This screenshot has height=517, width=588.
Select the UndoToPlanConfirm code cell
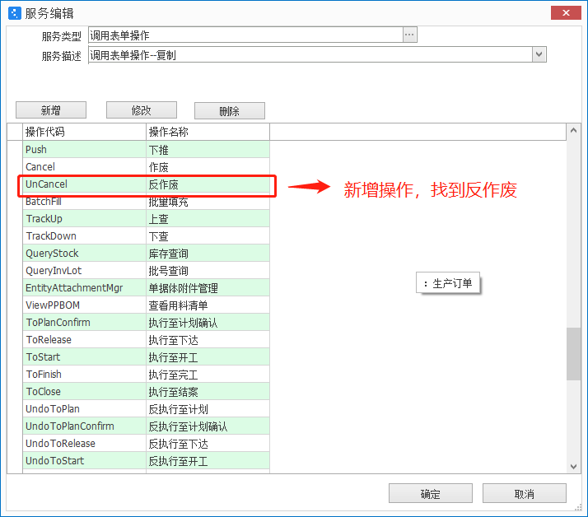pyautogui.click(x=84, y=426)
